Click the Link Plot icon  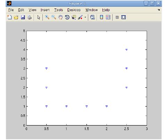[93, 17]
